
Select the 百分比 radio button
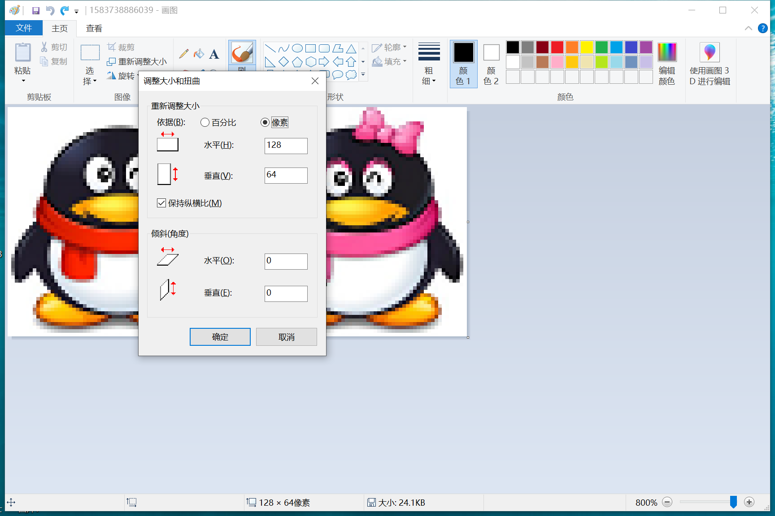click(x=205, y=122)
